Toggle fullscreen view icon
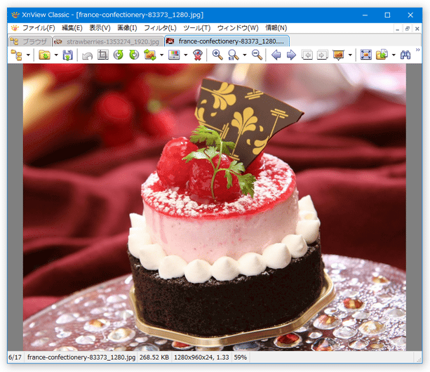The image size is (430, 372). (x=366, y=55)
